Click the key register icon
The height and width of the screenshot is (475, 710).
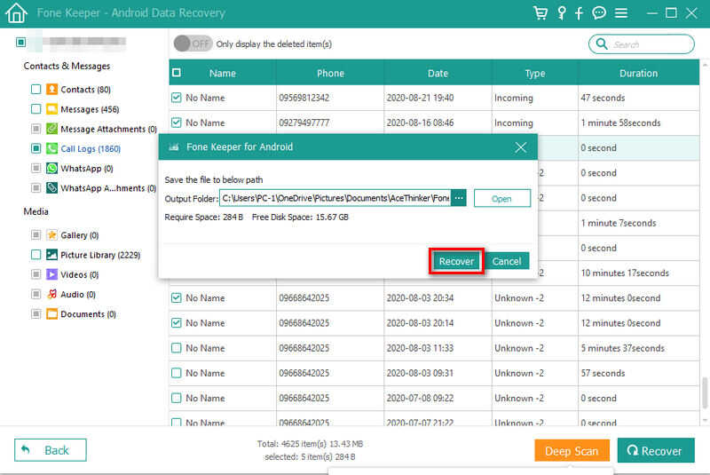pyautogui.click(x=562, y=12)
